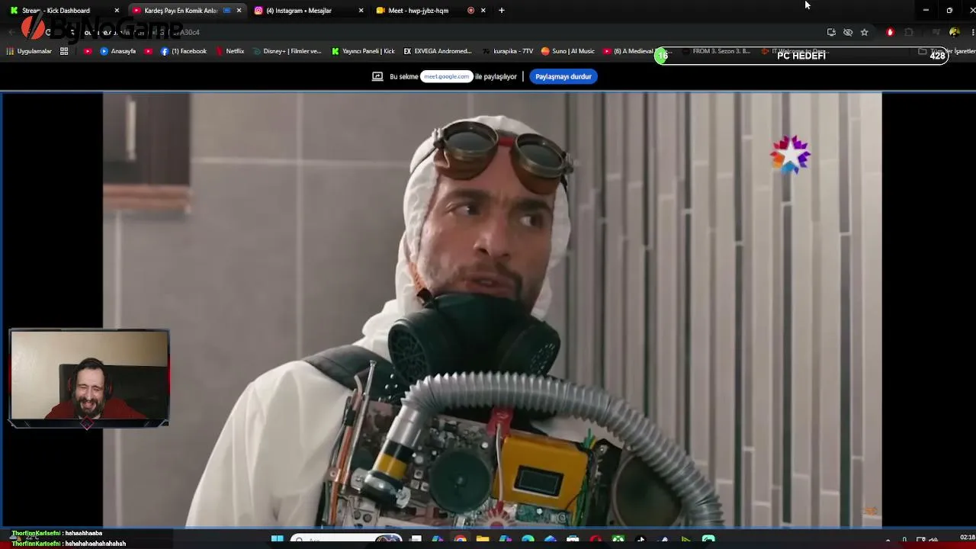Open the Chrome profile avatar

pos(954,32)
